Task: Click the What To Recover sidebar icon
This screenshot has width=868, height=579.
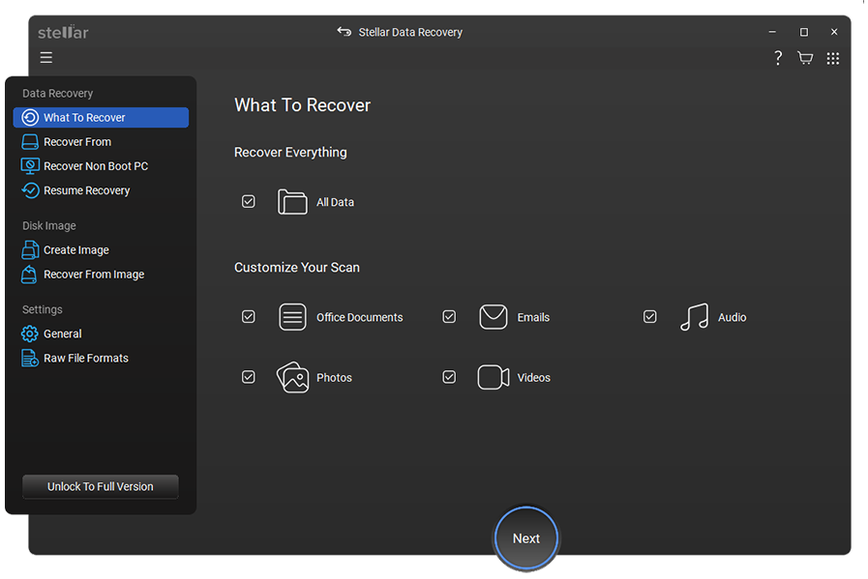Action: [x=30, y=117]
